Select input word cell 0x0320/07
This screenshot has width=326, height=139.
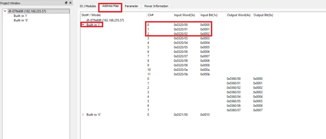[x=181, y=56]
